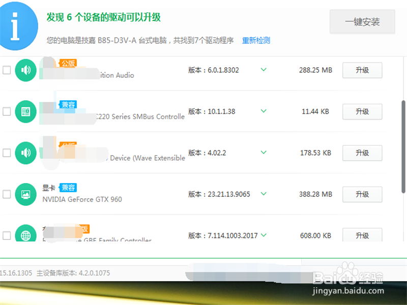
Task: Click the 发现 6 个设备的驱动可以升级 heading
Action: click(104, 17)
